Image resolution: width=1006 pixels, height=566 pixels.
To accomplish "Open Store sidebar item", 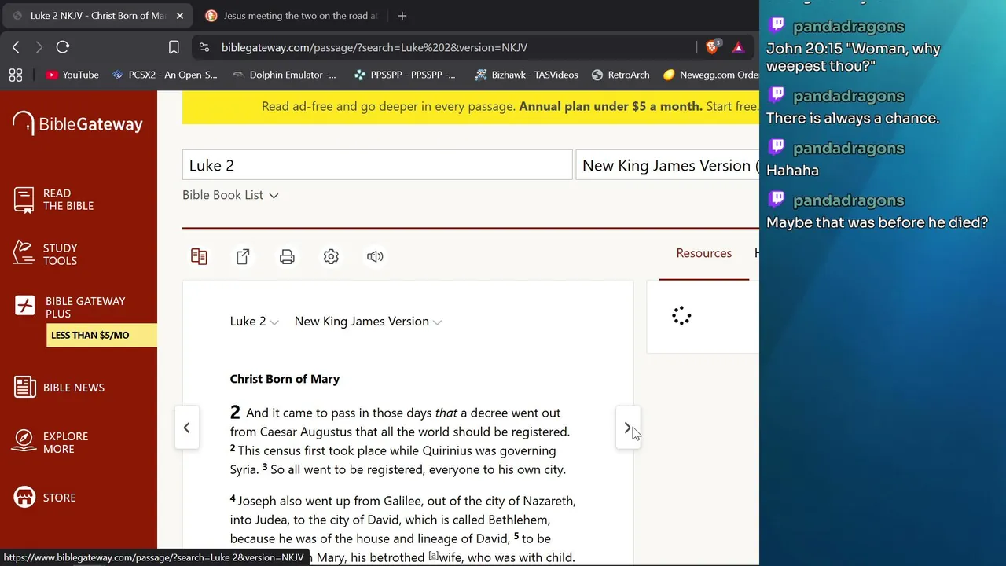I will pyautogui.click(x=46, y=498).
